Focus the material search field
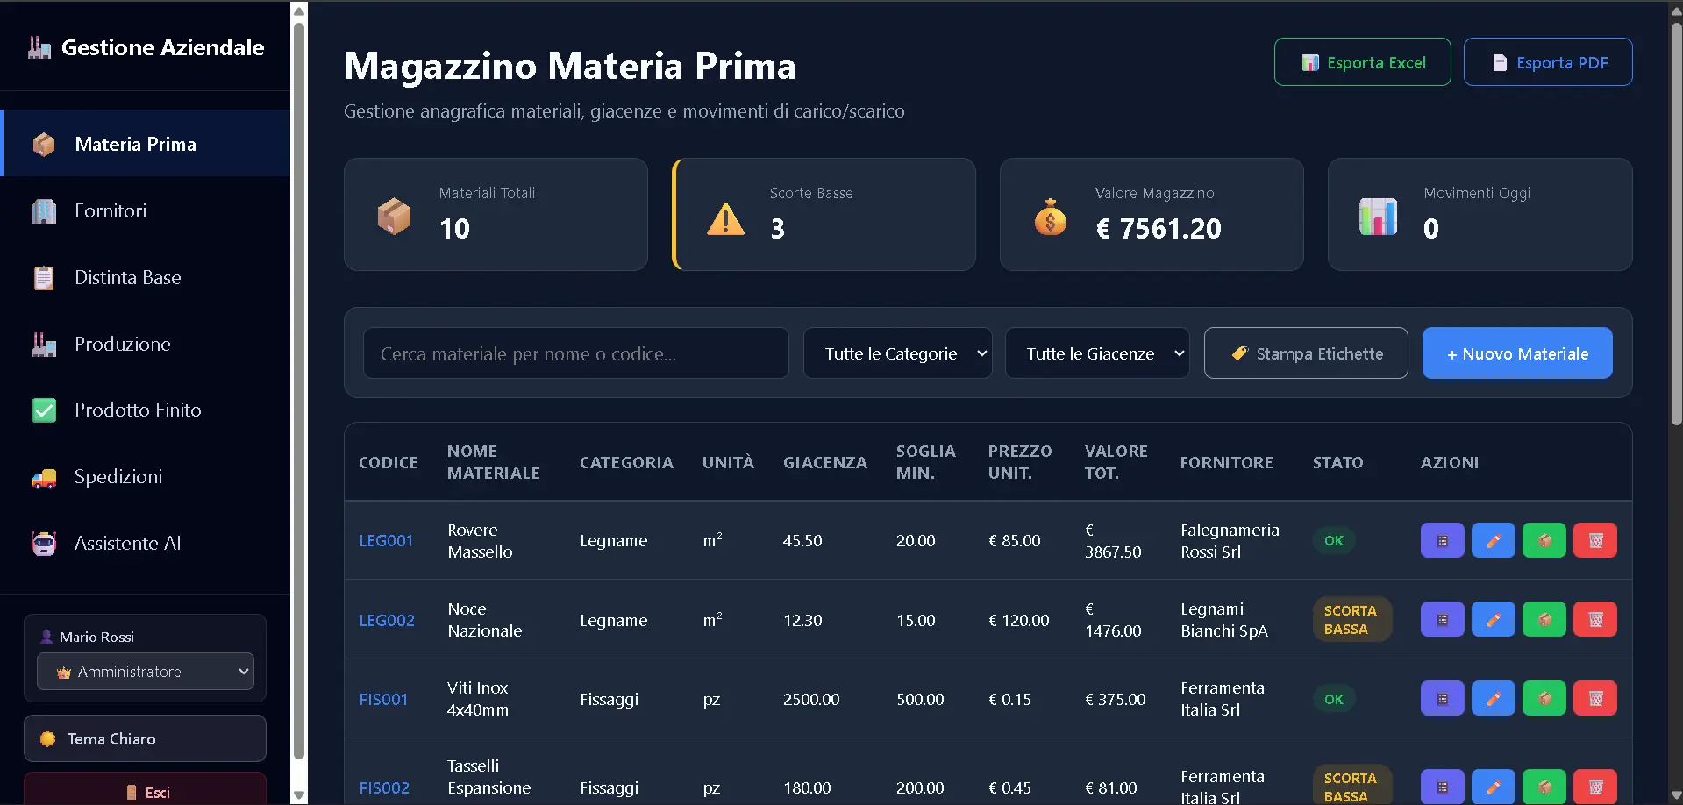The image size is (1683, 805). (x=576, y=353)
